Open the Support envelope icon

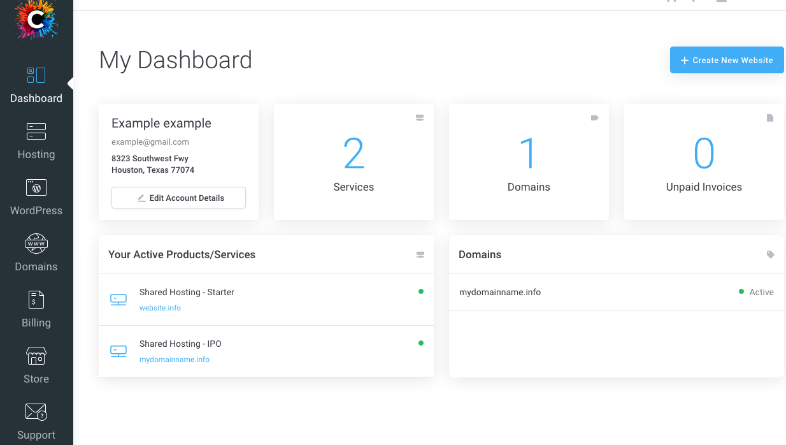[x=36, y=412]
